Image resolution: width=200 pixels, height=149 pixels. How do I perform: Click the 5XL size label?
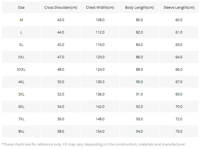tap(21, 94)
